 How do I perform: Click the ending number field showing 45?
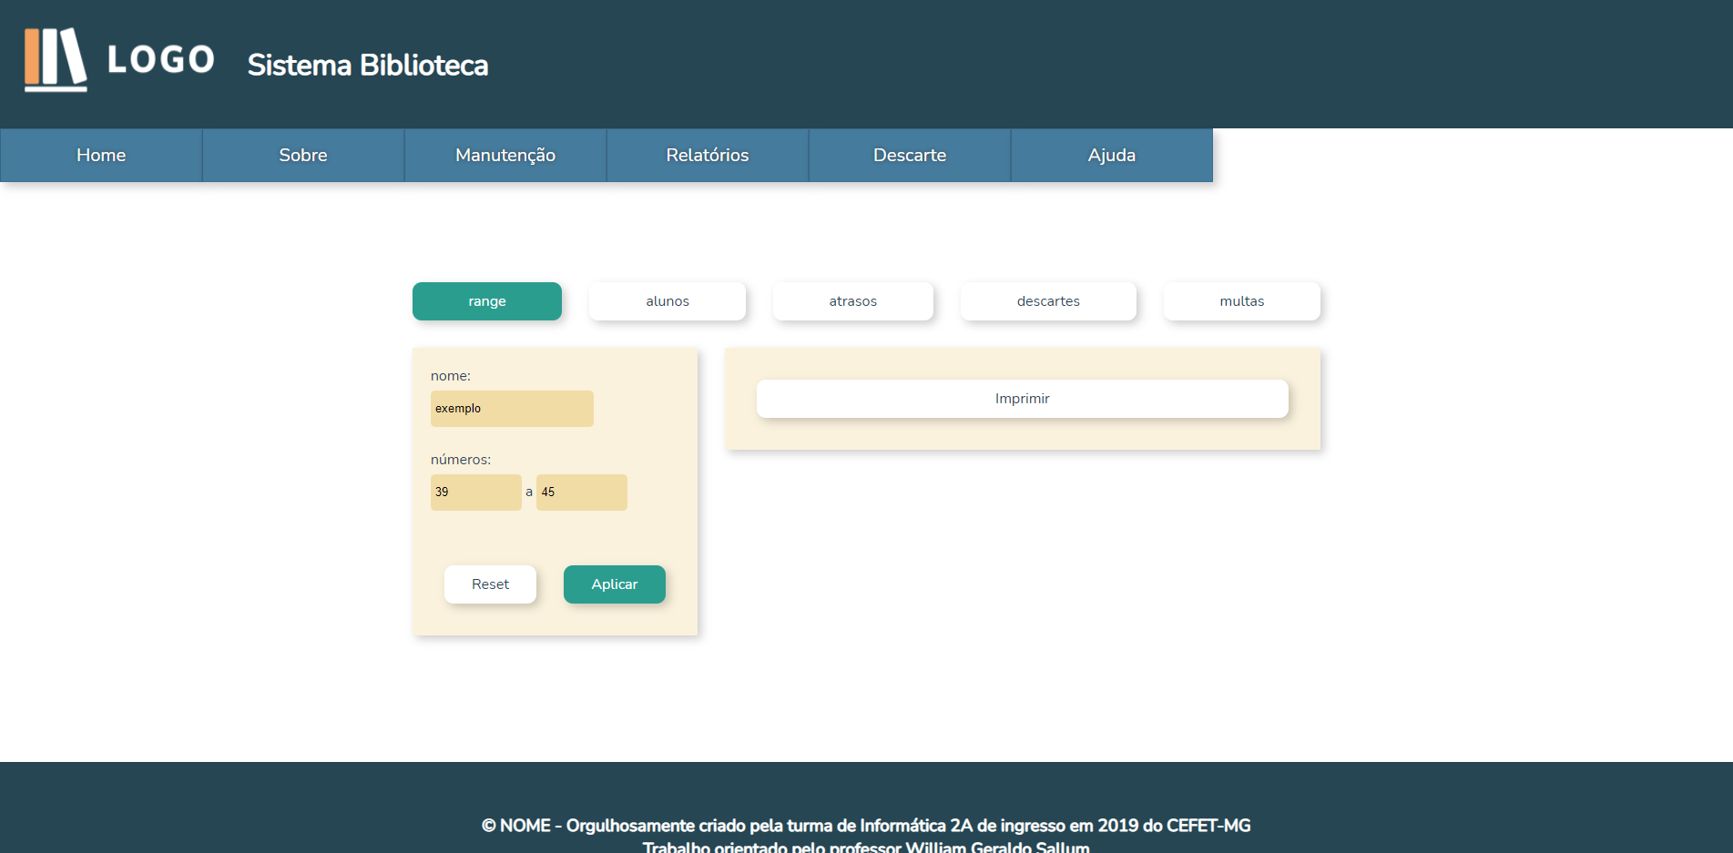tap(582, 493)
